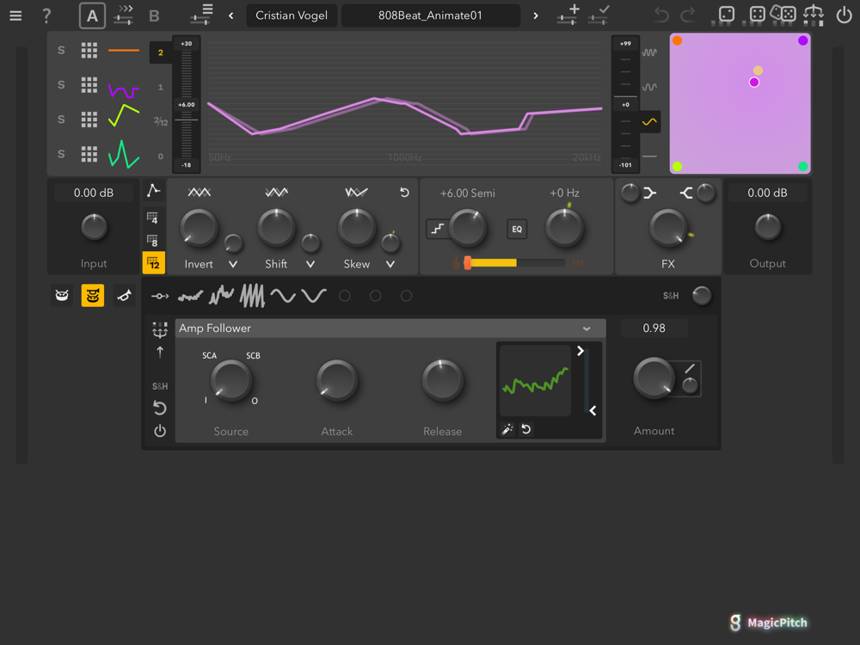860x645 pixels.
Task: Toggle the Amp Follower power button
Action: point(160,431)
